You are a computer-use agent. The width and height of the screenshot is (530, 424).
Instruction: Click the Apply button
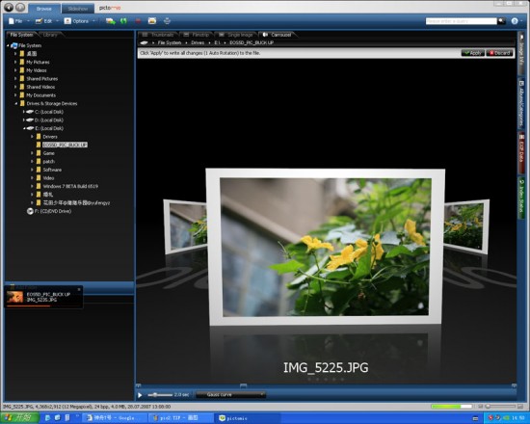point(472,53)
